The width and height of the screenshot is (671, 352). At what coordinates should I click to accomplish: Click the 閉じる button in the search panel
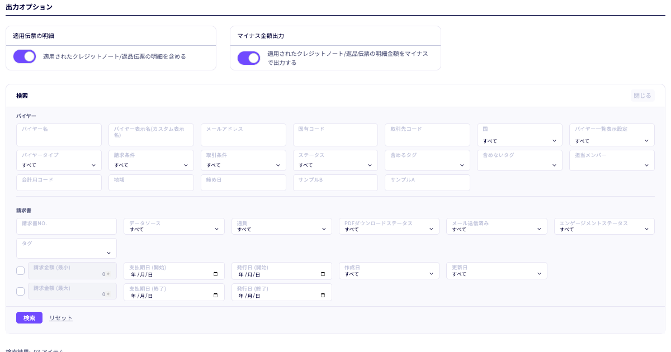642,96
